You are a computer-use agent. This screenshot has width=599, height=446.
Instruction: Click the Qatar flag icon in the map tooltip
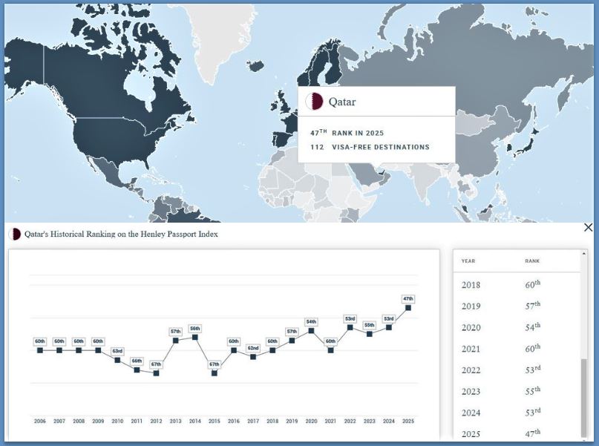(x=314, y=102)
